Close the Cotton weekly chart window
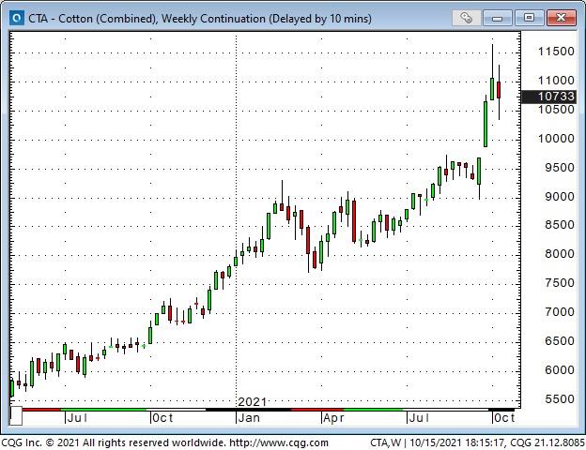This screenshot has width=586, height=450. pyautogui.click(x=561, y=18)
